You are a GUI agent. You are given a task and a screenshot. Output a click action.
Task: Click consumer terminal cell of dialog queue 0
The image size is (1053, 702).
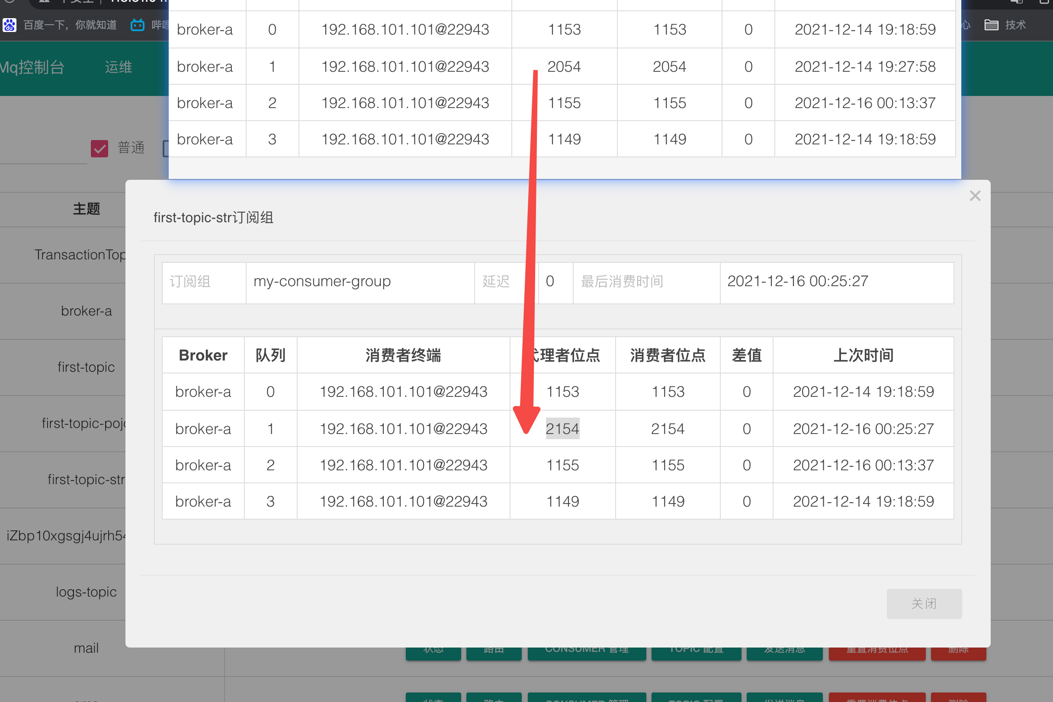[x=403, y=392]
